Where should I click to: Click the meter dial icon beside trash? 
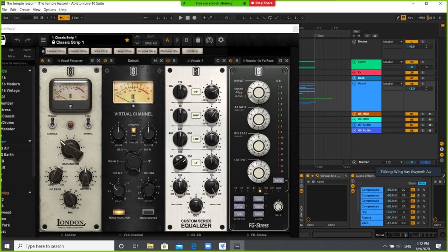(209, 40)
